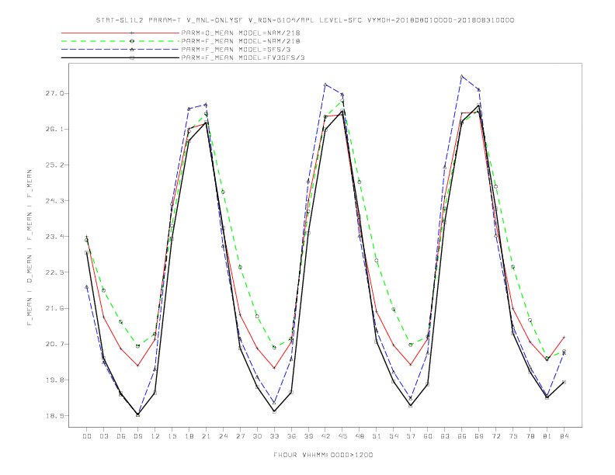
Task: Click y-axis tick label 20.7
Action: (54, 344)
